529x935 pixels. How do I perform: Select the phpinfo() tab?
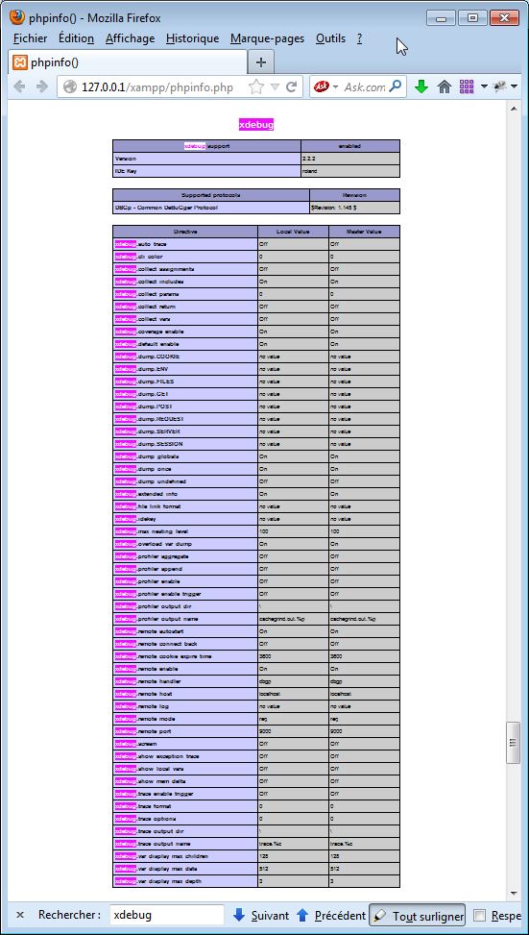pos(128,62)
